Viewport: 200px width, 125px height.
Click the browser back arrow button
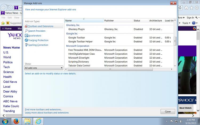[x=4, y=8]
